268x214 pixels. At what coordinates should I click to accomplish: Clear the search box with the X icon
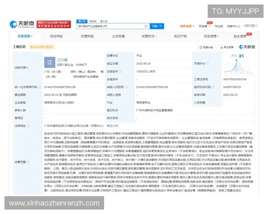point(146,26)
